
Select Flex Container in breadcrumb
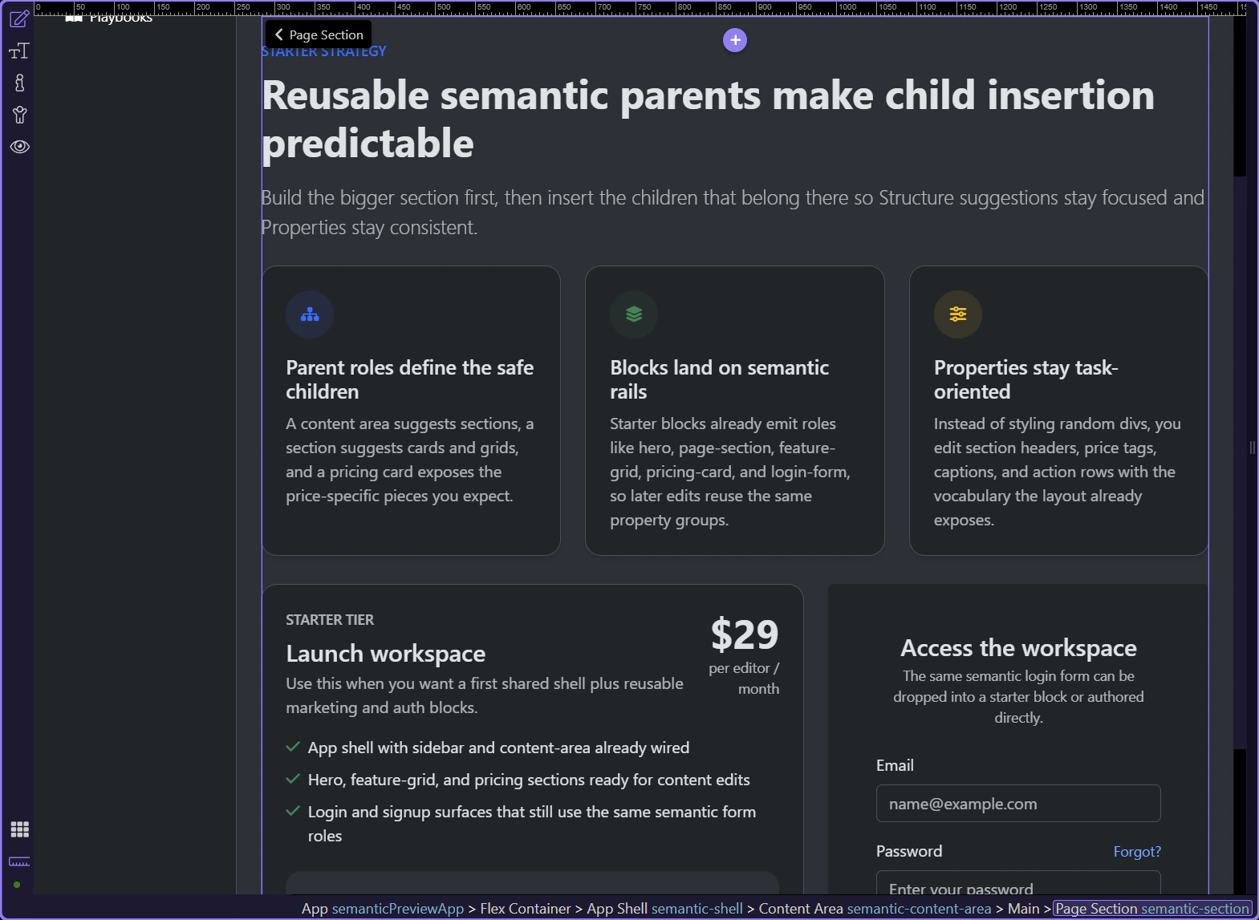click(x=525, y=909)
